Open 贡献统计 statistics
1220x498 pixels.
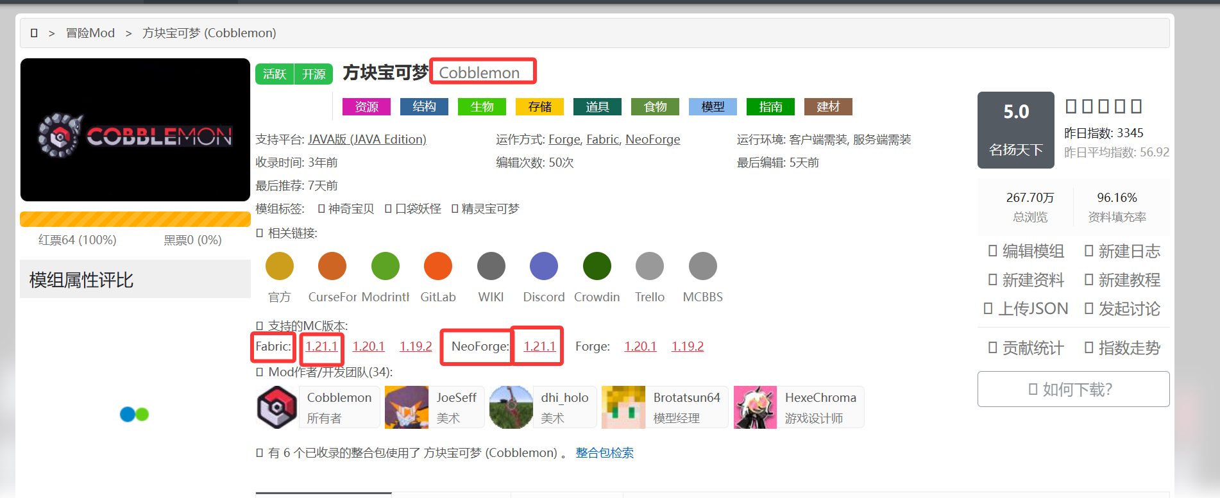[x=1026, y=348]
